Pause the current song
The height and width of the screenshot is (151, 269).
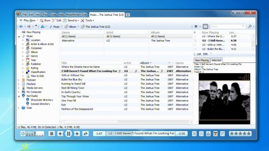click(68, 134)
